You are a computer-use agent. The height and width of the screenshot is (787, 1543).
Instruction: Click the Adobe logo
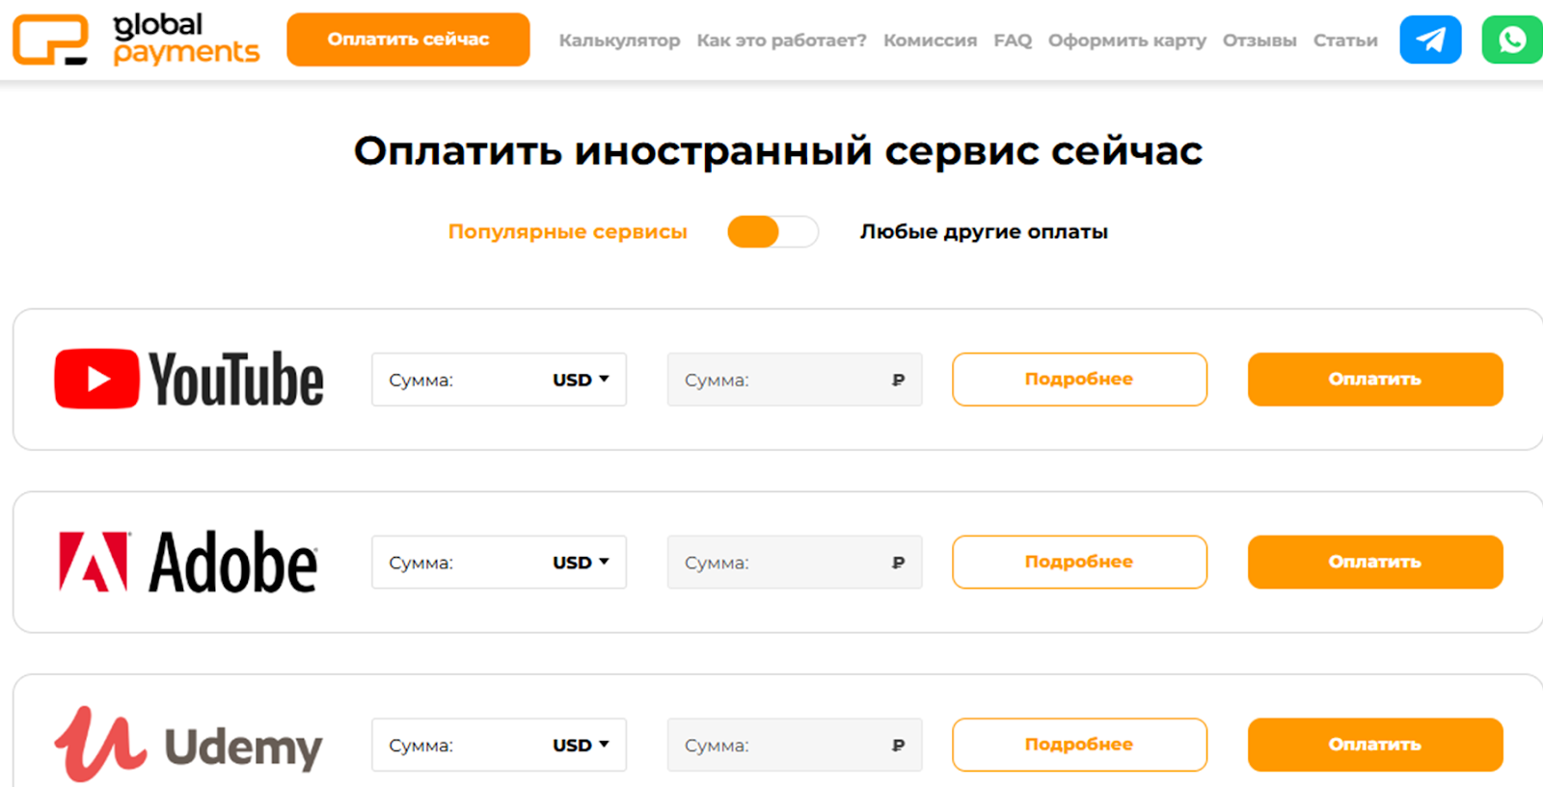pyautogui.click(x=189, y=562)
